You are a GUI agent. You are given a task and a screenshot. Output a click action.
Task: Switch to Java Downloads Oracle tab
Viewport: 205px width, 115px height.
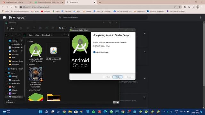[17, 2]
